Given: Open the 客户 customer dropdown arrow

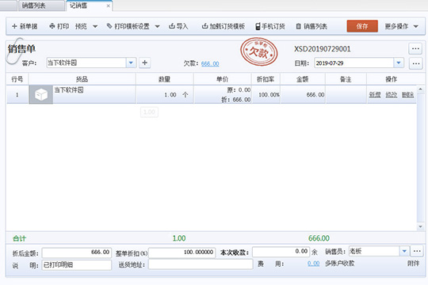Looking at the screenshot, I should 131,63.
